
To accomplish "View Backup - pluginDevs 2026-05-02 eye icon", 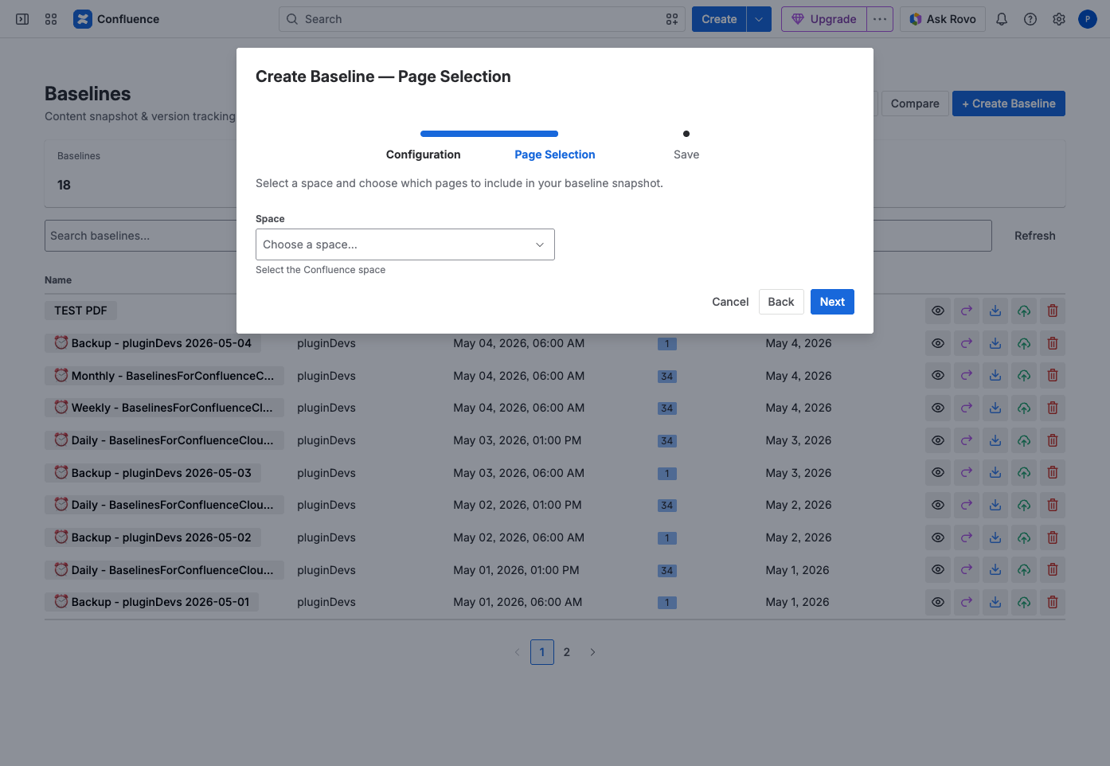I will 938,537.
